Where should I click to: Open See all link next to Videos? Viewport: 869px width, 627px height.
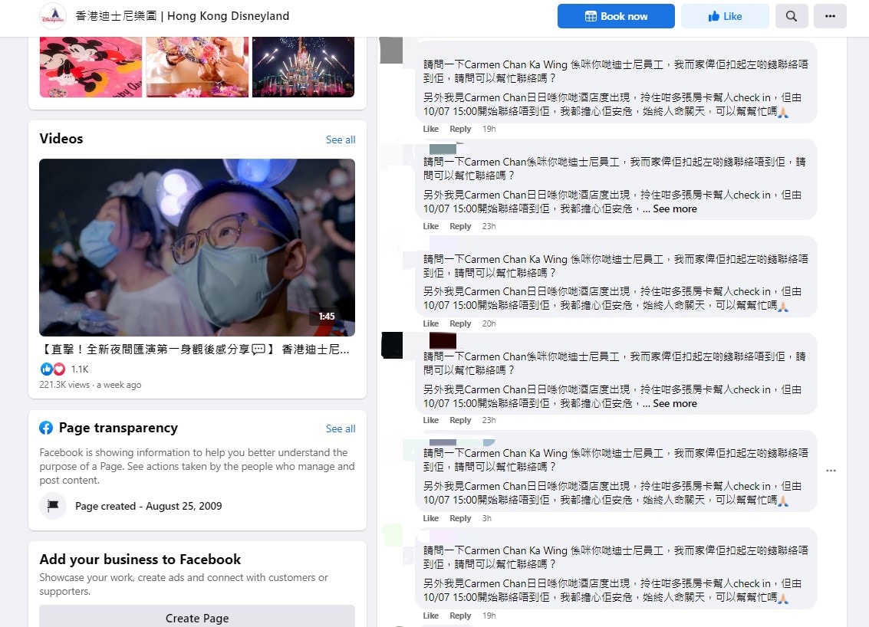(x=341, y=140)
